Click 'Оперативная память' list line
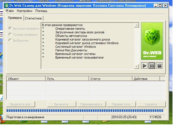Screen dimensions: 173x126 tap(70, 29)
